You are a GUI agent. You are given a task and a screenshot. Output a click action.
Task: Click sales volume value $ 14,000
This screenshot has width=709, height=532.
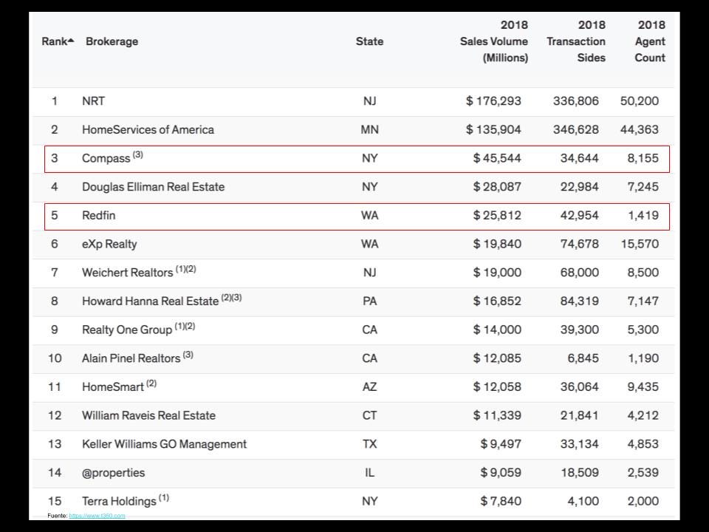[x=497, y=330]
